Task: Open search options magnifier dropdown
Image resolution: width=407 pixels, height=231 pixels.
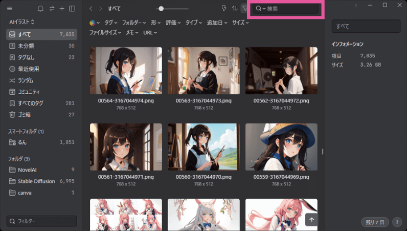Action: [260, 9]
